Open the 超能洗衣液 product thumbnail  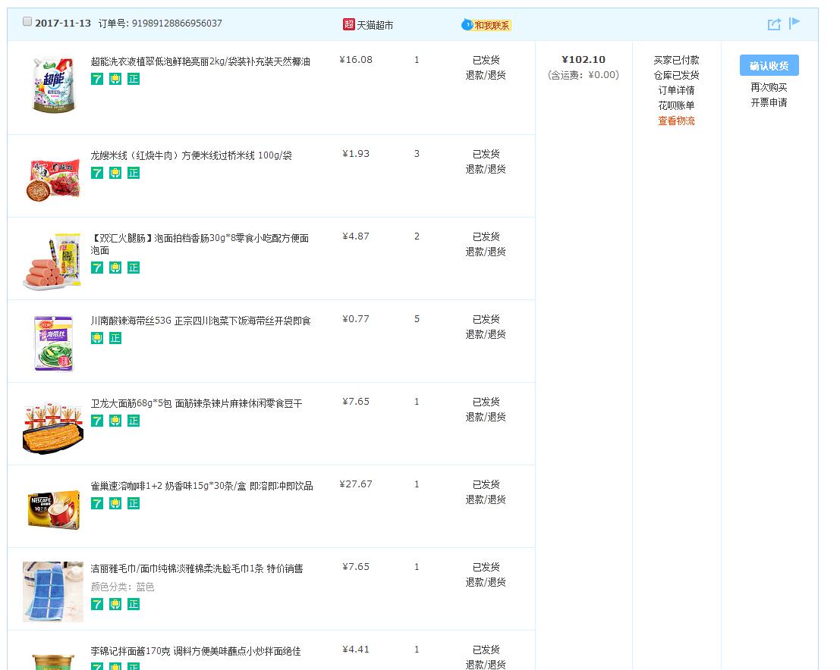tap(53, 85)
